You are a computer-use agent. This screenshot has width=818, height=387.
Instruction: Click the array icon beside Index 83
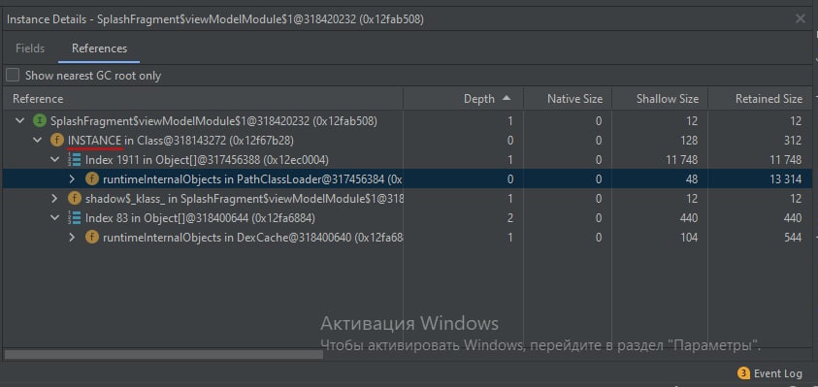click(74, 218)
